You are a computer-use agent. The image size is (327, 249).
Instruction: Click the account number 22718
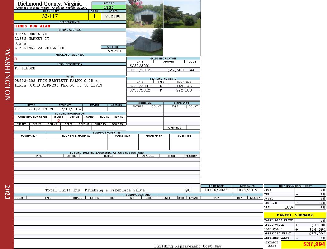click(114, 51)
